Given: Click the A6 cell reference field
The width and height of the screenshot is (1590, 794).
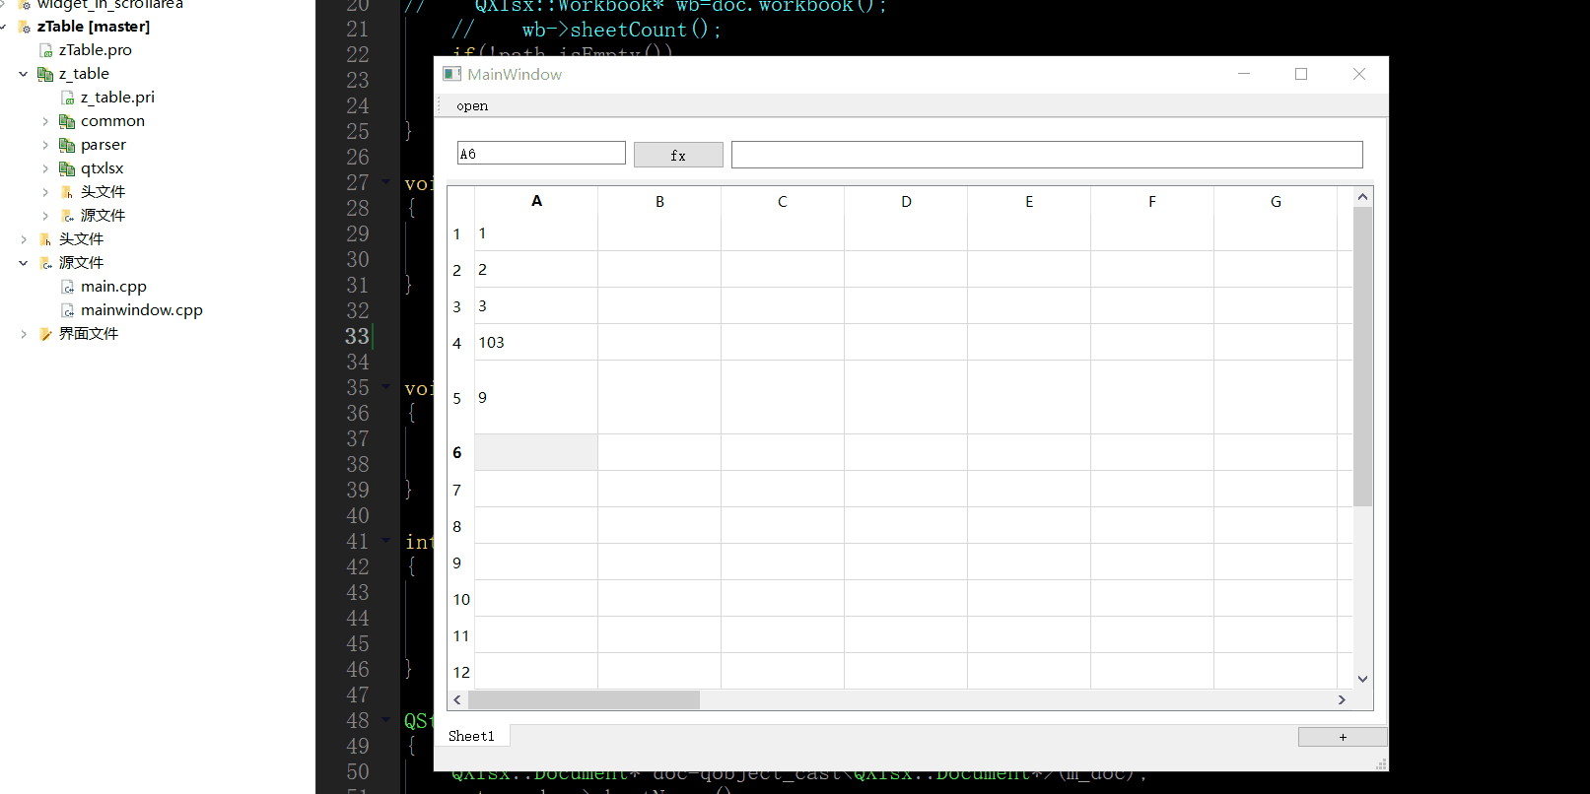Looking at the screenshot, I should tap(541, 153).
